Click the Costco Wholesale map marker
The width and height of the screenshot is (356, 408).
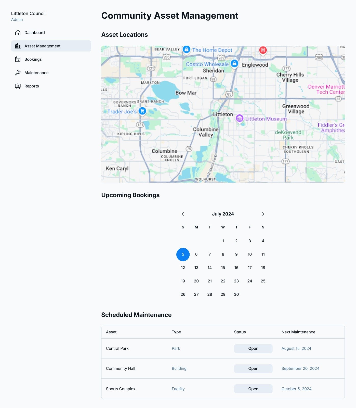tap(234, 63)
